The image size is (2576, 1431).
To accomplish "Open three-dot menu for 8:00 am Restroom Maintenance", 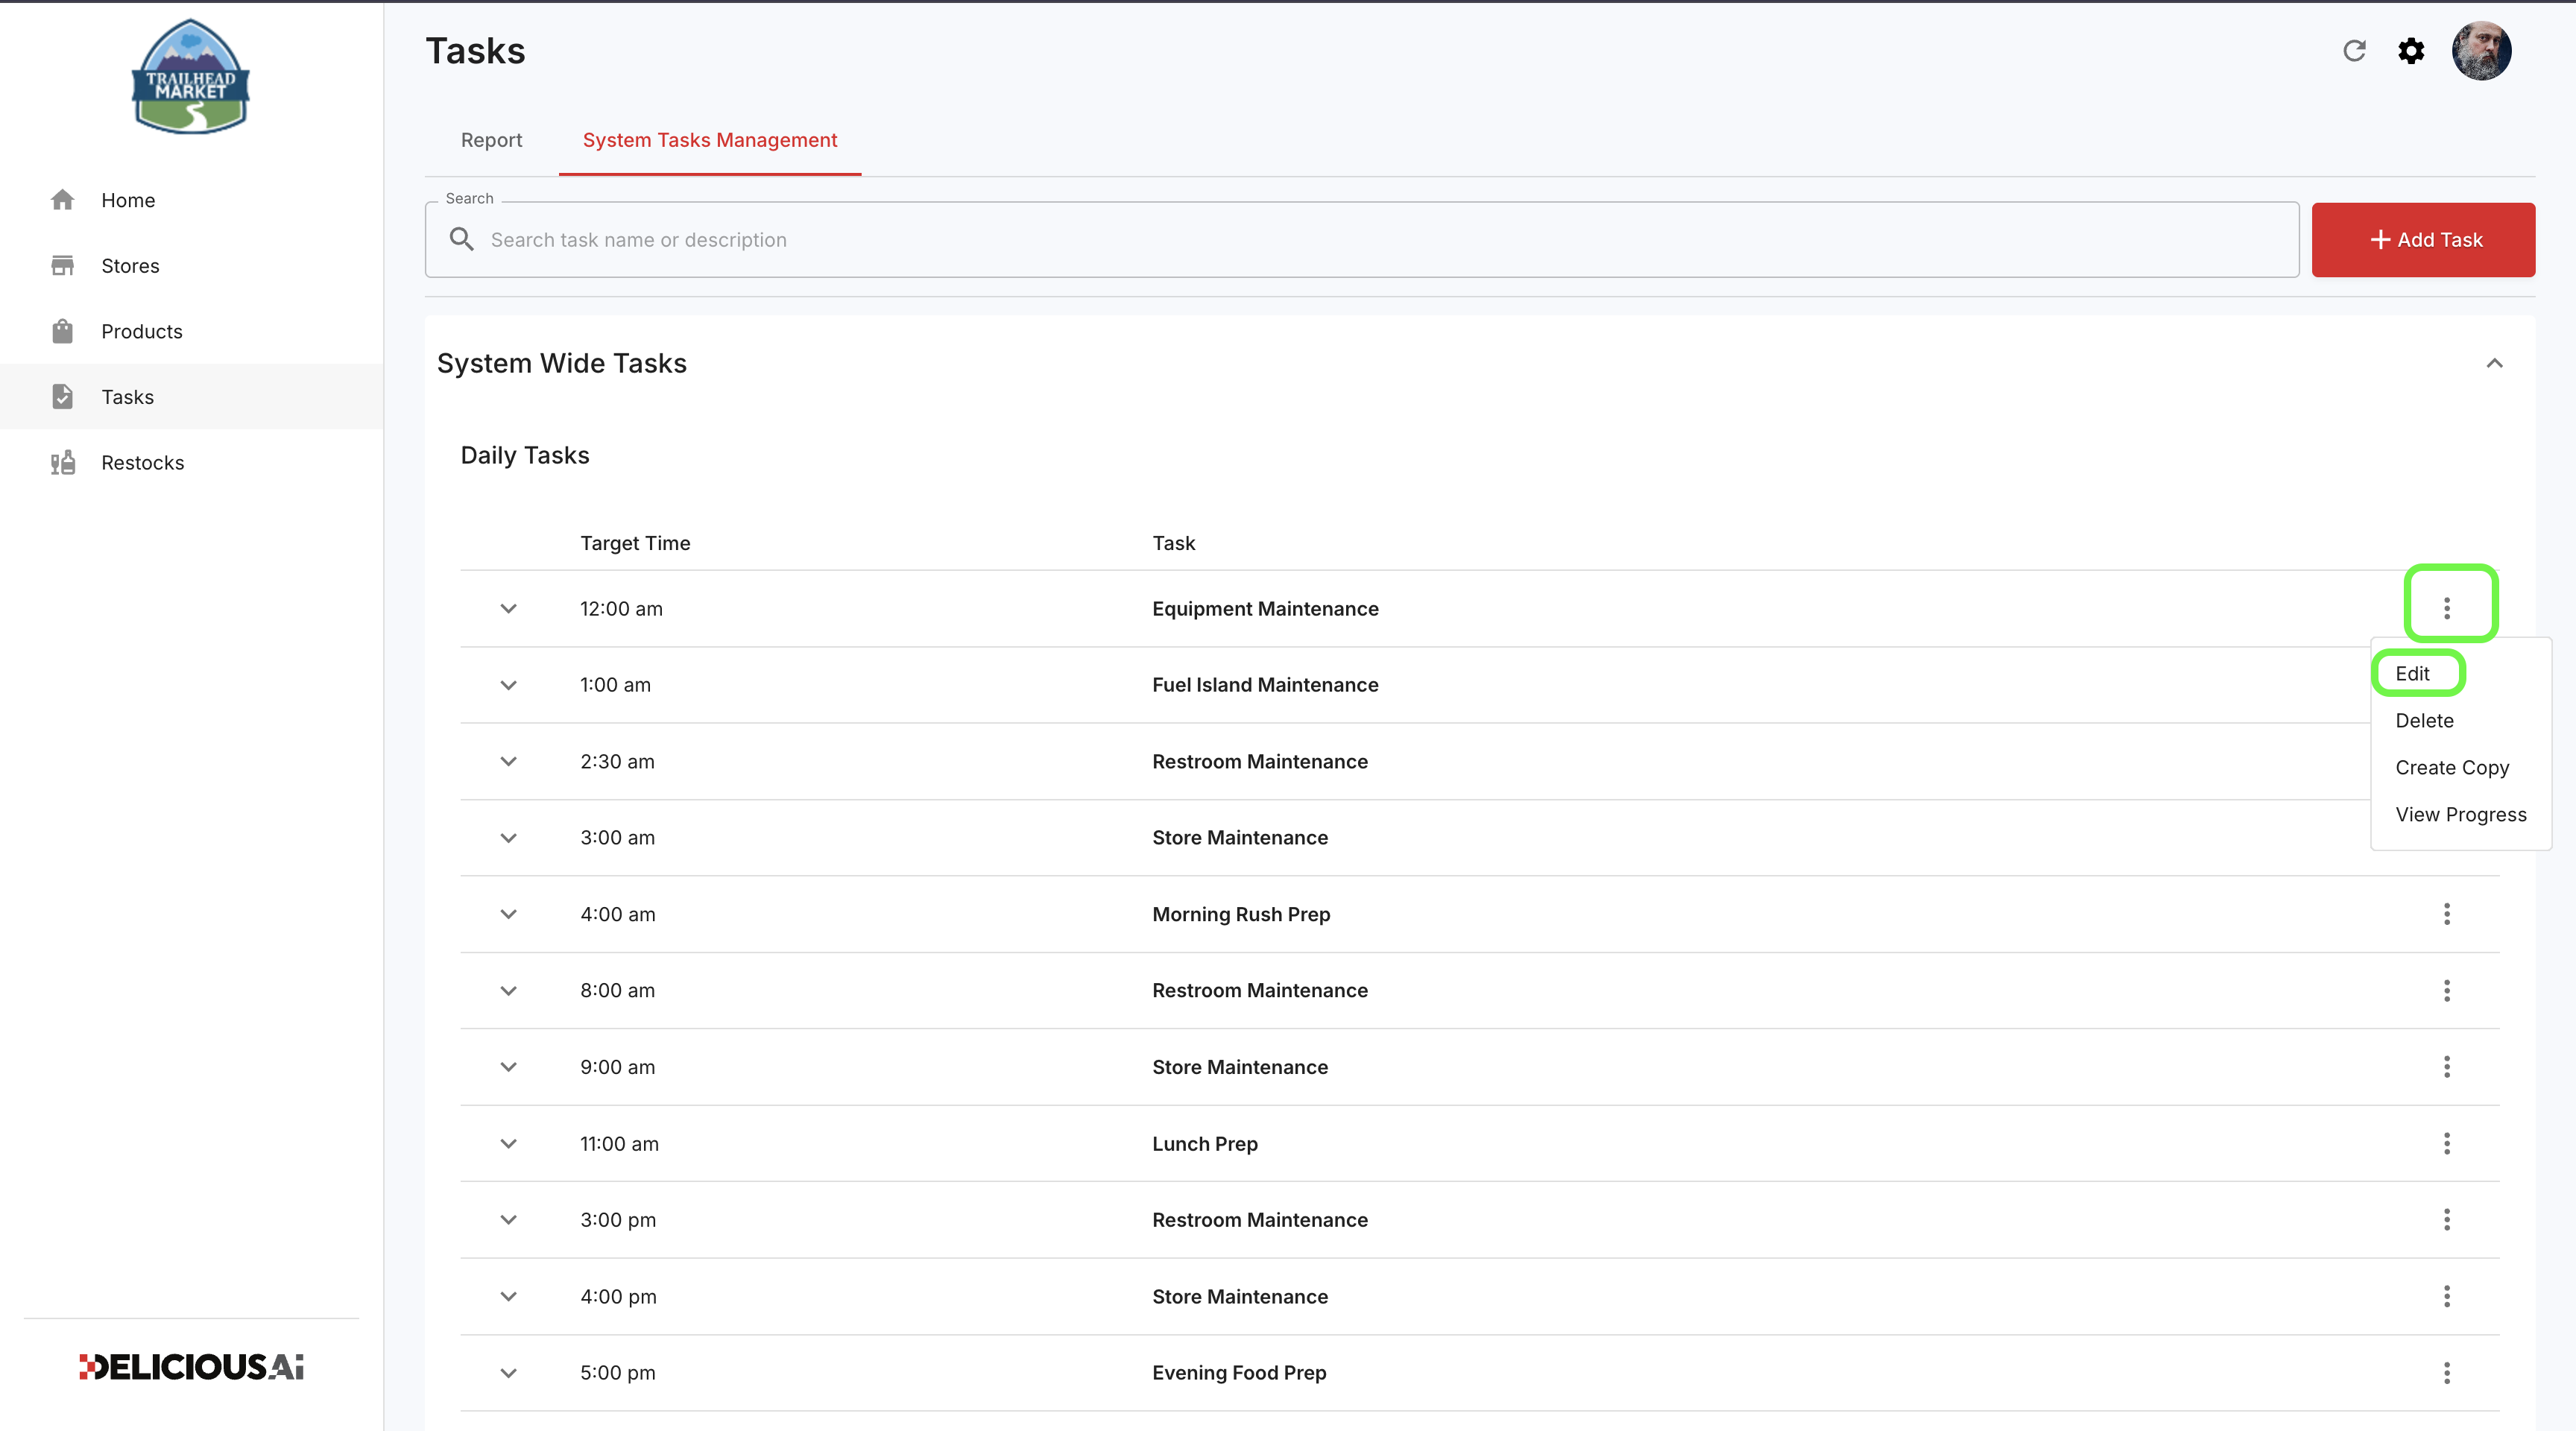I will pos(2447,990).
